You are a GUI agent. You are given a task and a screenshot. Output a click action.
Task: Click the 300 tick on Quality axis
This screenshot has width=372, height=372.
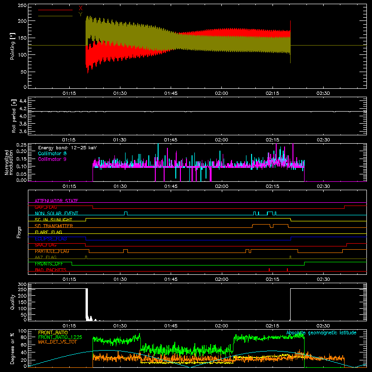click(x=22, y=285)
